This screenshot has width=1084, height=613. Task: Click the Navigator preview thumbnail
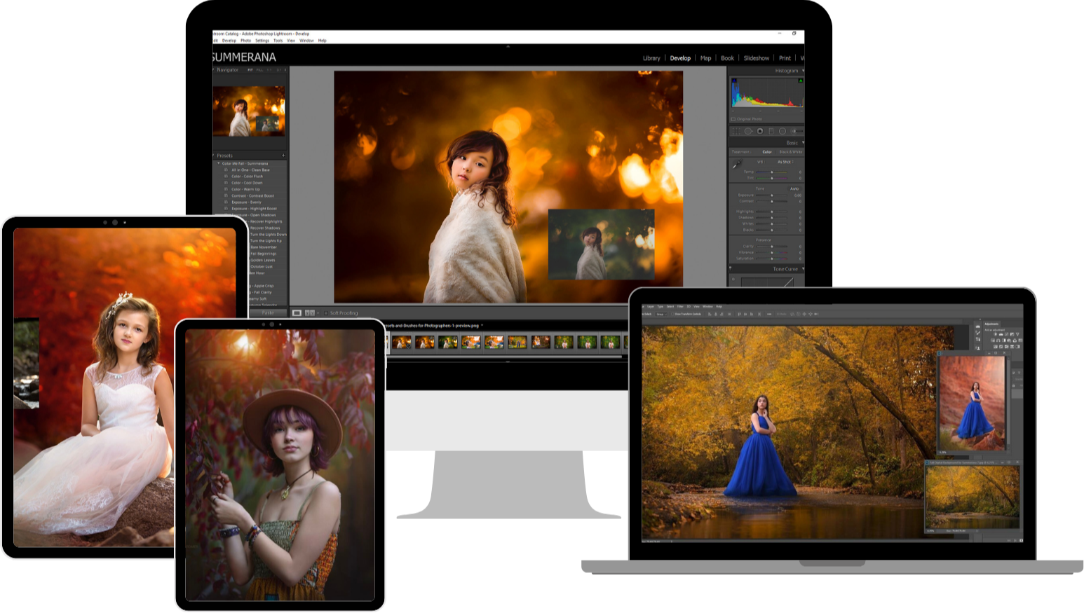(x=249, y=111)
